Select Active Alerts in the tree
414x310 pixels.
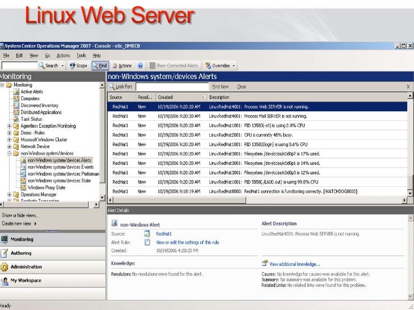coord(32,92)
